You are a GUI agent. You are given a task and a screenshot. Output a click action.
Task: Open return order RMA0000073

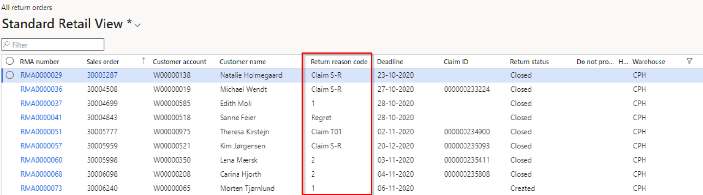tap(41, 188)
